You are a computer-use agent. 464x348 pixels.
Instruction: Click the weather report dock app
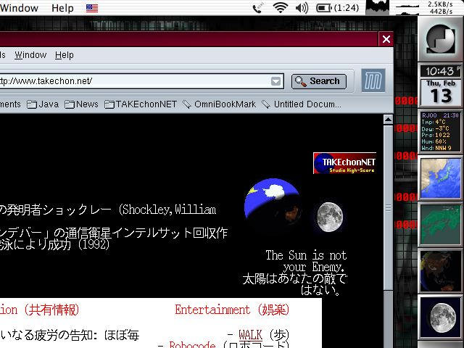click(442, 132)
